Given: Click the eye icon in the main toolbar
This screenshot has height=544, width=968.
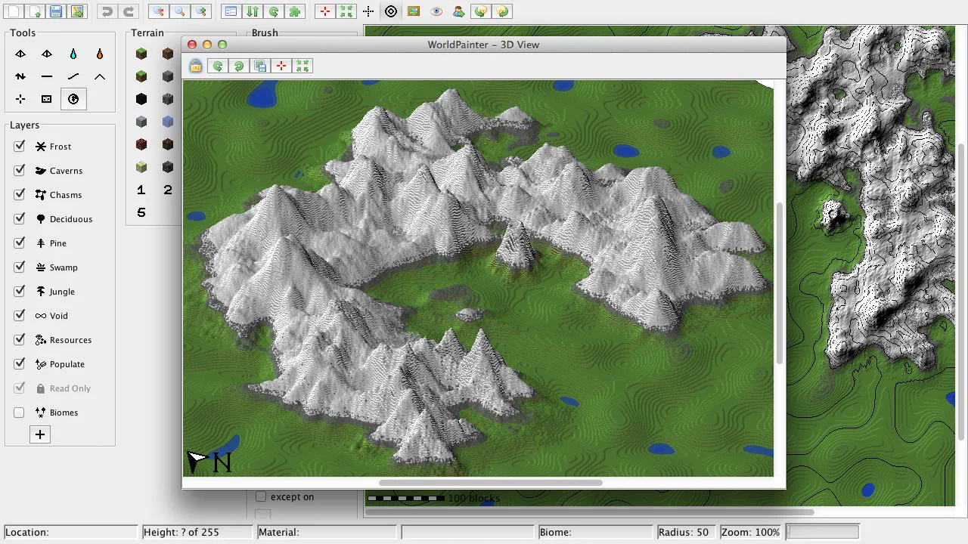Looking at the screenshot, I should click(x=436, y=11).
